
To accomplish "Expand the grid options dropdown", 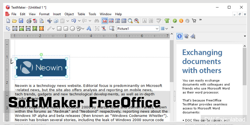I will coord(166,29).
